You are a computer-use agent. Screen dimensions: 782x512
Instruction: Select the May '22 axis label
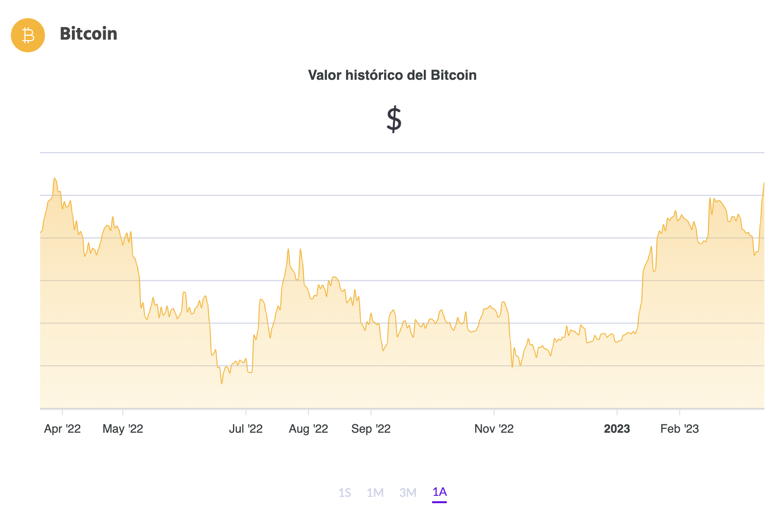click(x=123, y=429)
